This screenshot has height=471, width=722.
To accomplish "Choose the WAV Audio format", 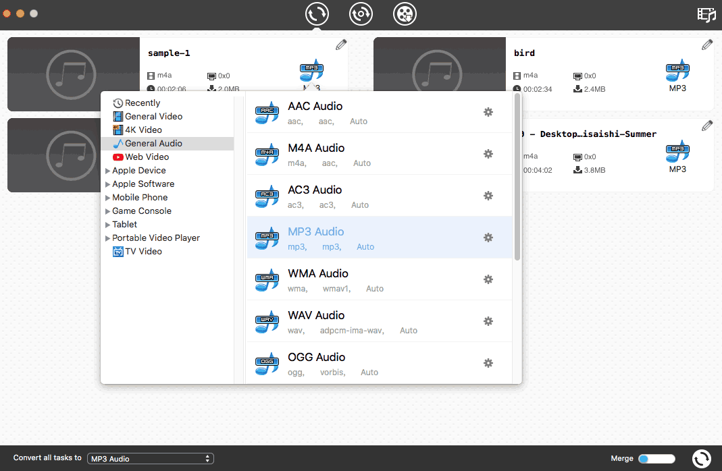I will [316, 315].
